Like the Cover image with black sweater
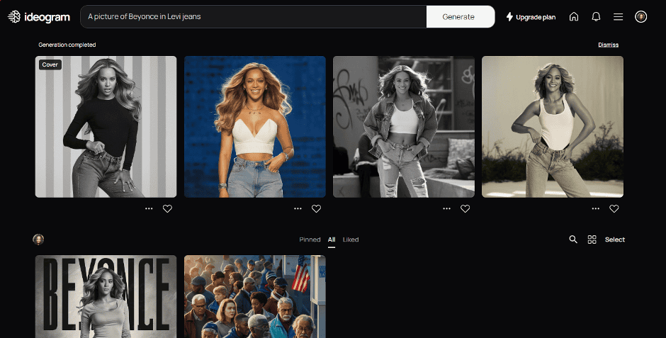 [167, 208]
